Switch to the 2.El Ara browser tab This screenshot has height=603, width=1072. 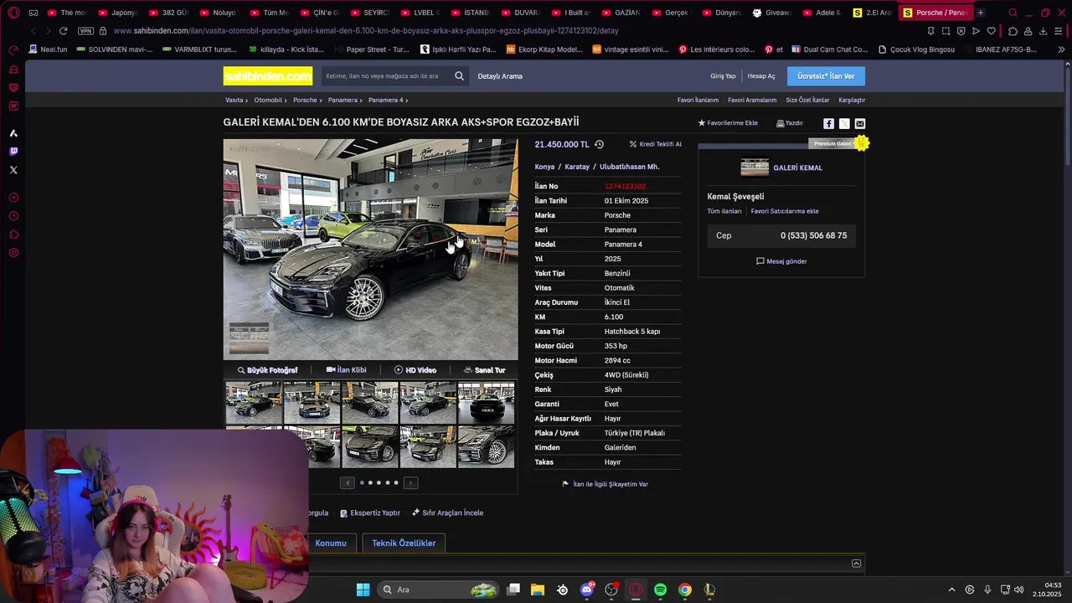[872, 13]
